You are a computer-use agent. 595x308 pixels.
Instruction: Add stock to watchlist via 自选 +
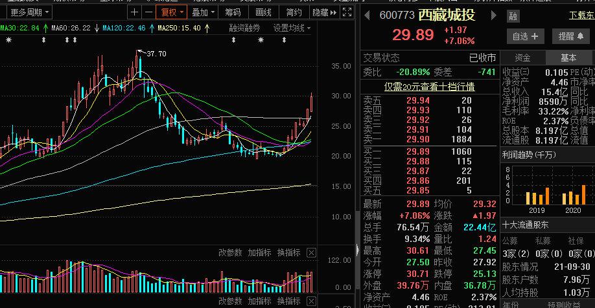[525, 36]
